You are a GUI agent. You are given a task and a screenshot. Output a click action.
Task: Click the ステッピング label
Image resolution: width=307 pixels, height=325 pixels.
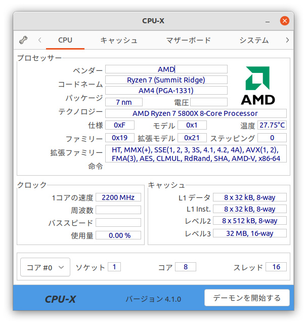pyautogui.click(x=233, y=138)
